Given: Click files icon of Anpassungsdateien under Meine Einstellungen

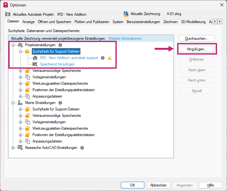Looking at the screenshot, I should (x=28, y=141).
